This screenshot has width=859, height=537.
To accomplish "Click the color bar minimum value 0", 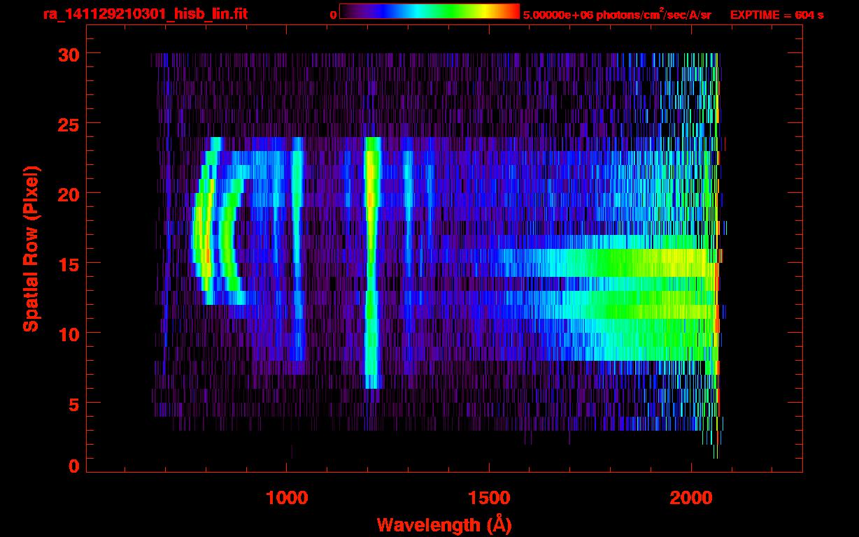I will click(333, 15).
